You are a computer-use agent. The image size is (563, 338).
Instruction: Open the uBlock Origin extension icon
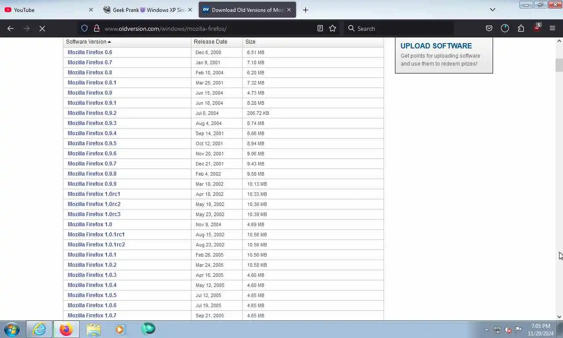point(537,28)
